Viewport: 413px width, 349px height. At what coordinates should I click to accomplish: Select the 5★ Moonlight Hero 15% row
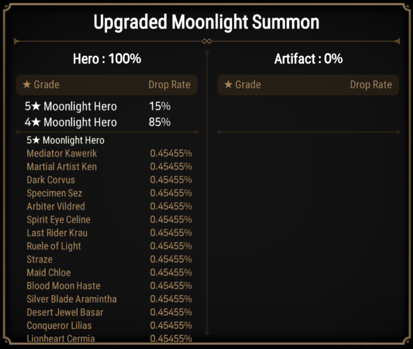[x=98, y=106]
